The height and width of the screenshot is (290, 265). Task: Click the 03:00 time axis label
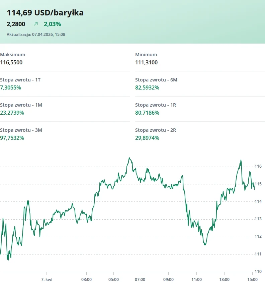click(86, 279)
